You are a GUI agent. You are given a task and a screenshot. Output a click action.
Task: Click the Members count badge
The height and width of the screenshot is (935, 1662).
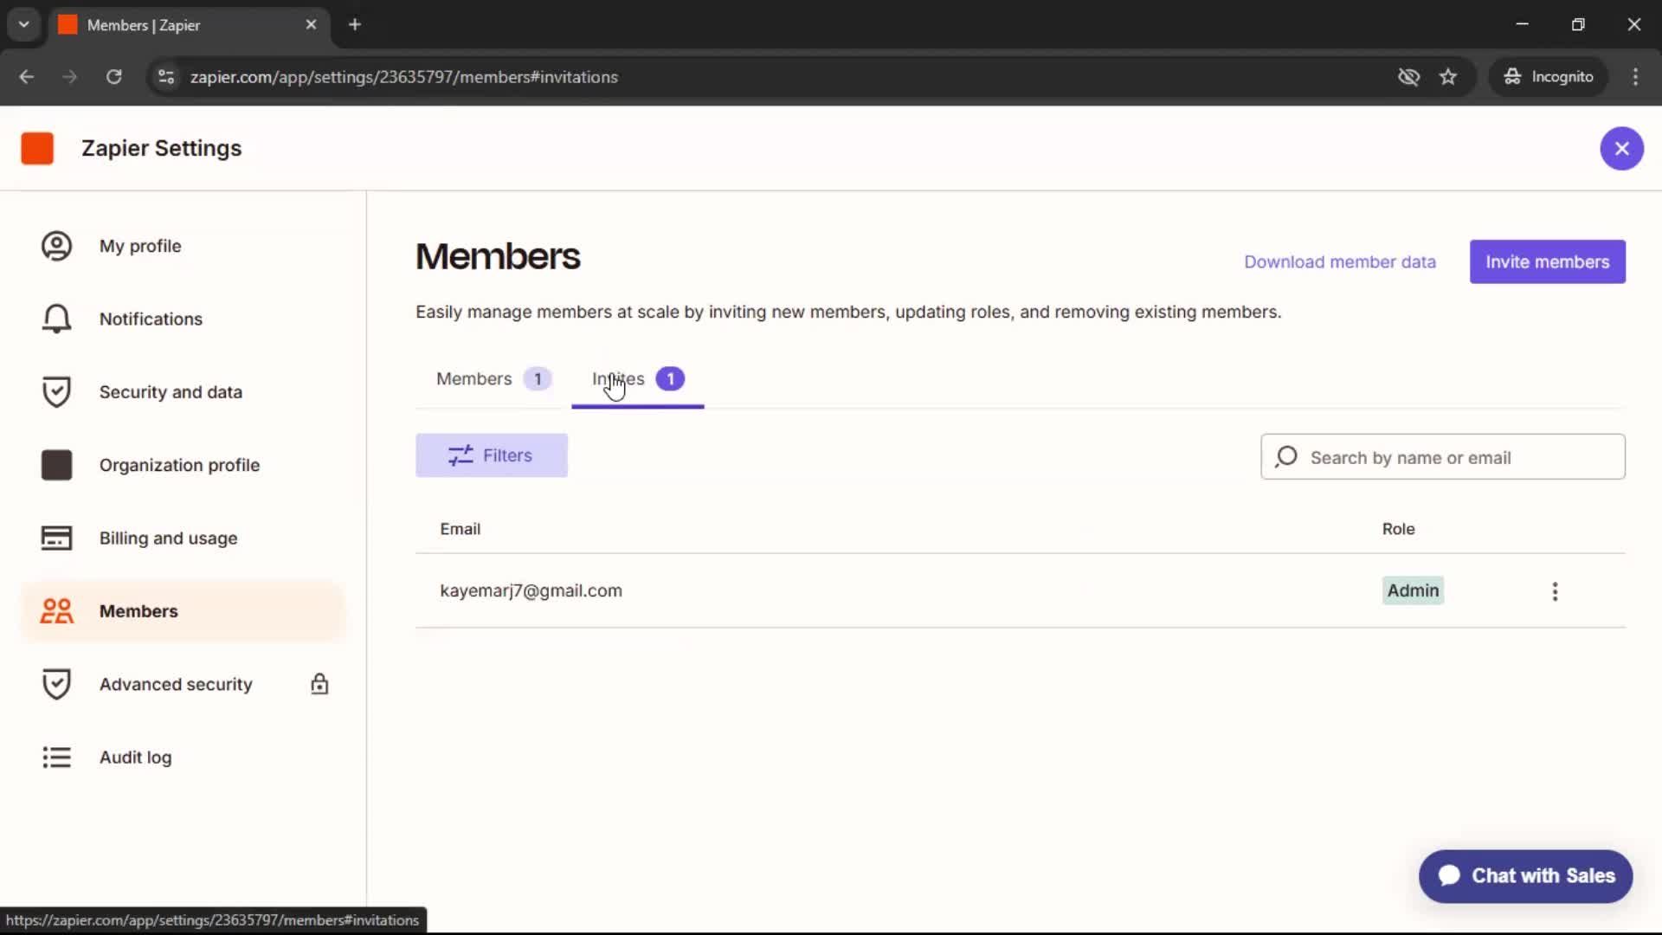coord(538,379)
